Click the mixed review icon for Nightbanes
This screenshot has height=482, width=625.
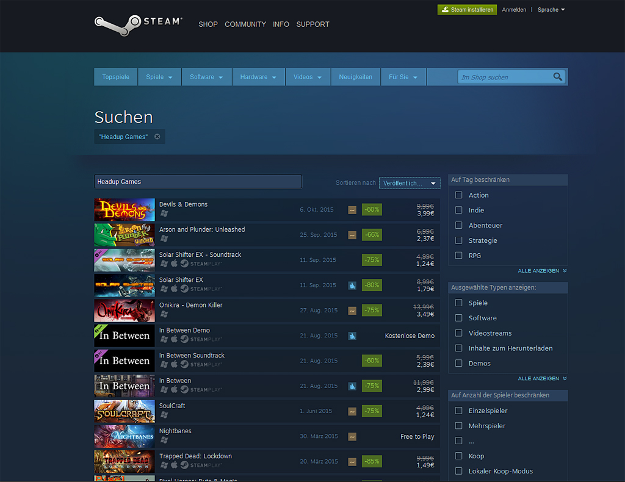(352, 436)
